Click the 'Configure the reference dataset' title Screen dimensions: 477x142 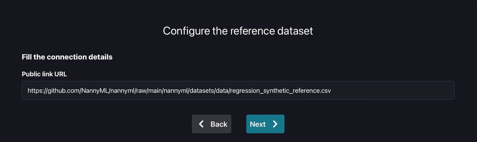coord(238,31)
